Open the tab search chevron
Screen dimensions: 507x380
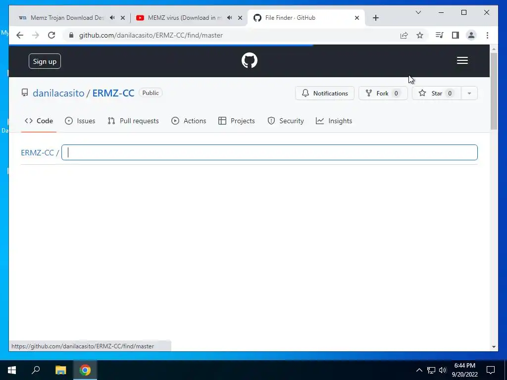point(418,12)
